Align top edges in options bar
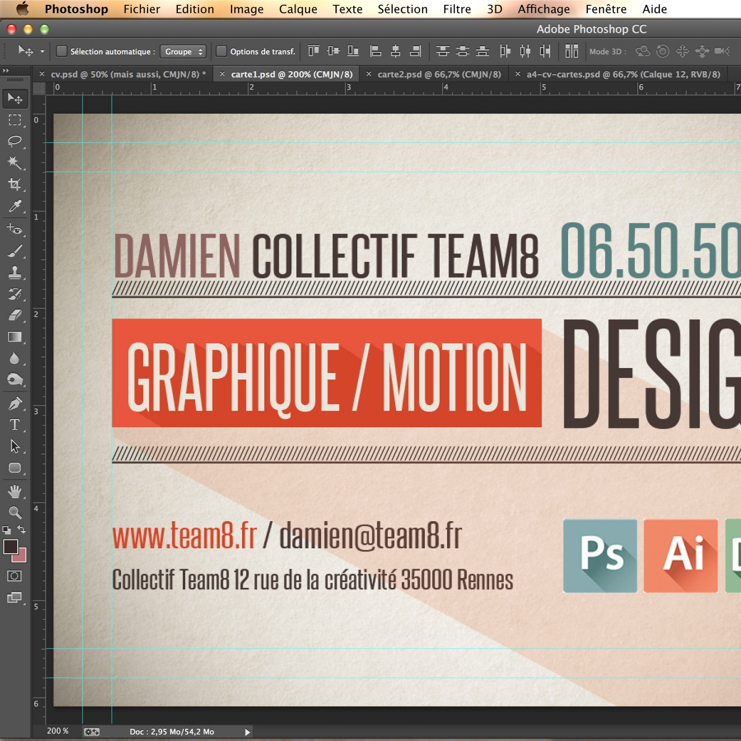The width and height of the screenshot is (741, 741). pos(314,51)
